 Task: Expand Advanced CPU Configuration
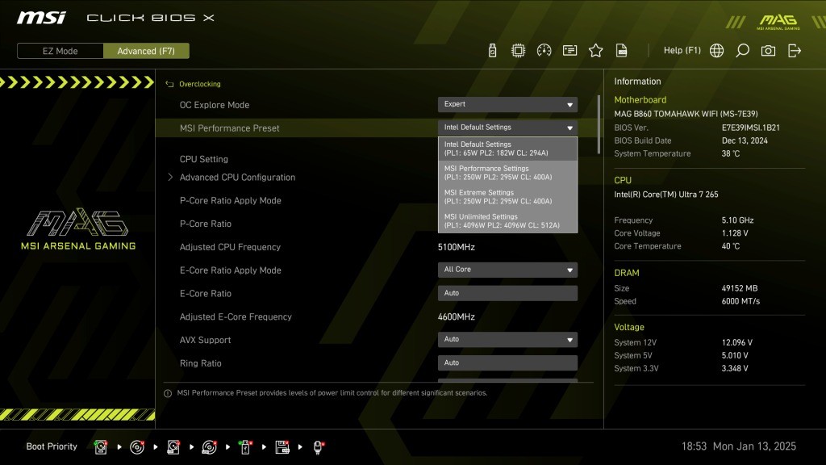[237, 178]
